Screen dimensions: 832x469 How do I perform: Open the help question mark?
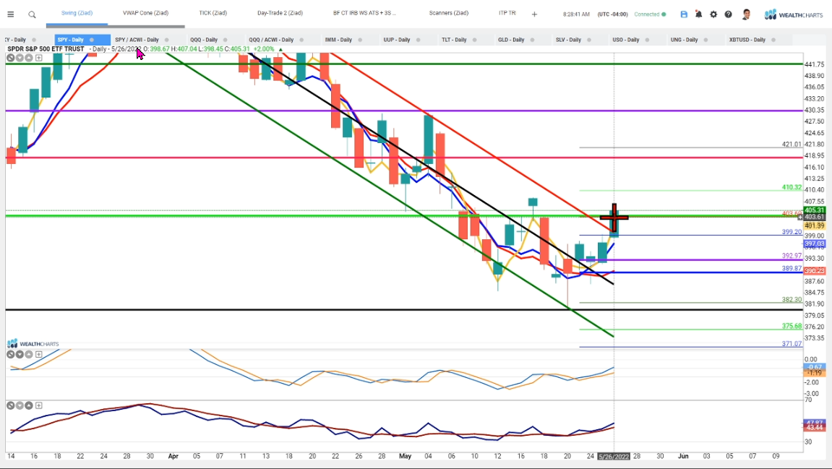729,14
